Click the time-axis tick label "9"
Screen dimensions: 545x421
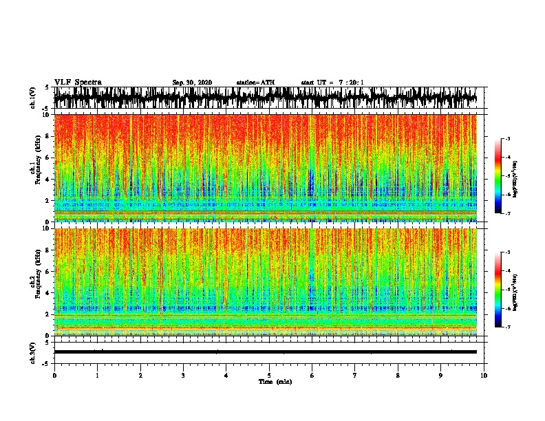coord(440,376)
